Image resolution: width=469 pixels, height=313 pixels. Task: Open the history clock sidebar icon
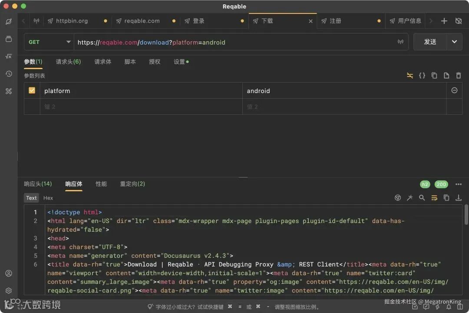(9, 73)
